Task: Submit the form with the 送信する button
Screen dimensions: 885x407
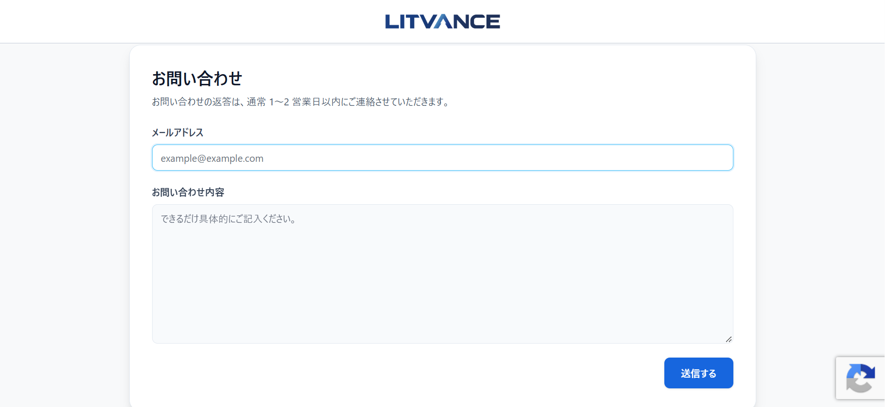Action: coord(698,373)
